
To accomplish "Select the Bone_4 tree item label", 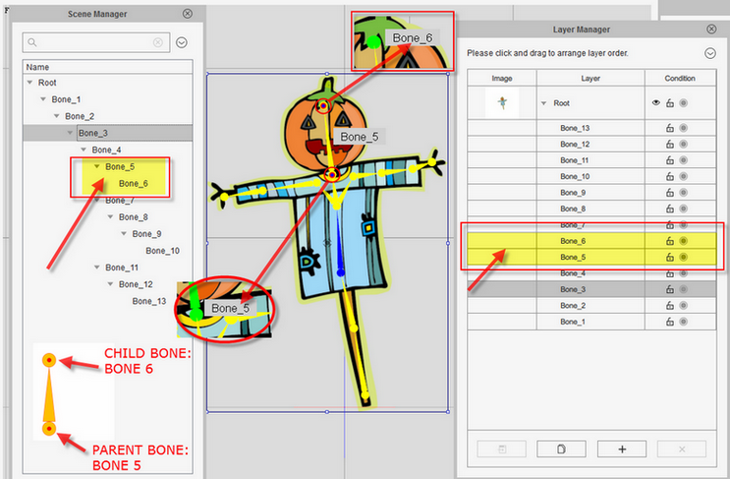I will coord(107,150).
